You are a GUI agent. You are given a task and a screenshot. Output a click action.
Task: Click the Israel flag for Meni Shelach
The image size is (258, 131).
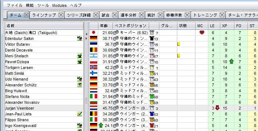[x=94, y=56]
